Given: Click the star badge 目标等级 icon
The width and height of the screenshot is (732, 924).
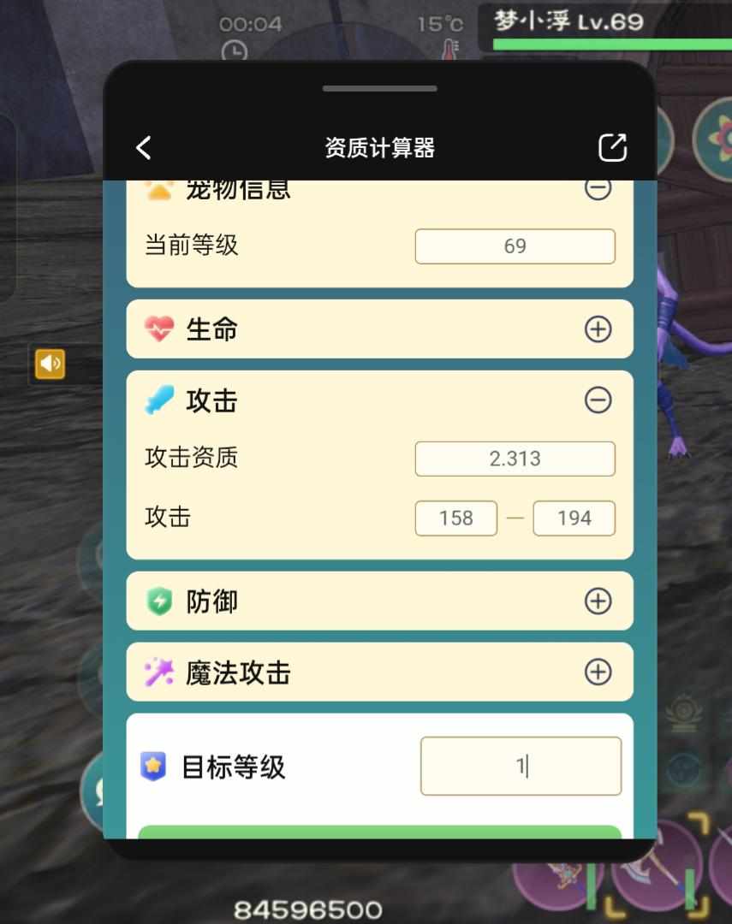Looking at the screenshot, I should pos(153,766).
